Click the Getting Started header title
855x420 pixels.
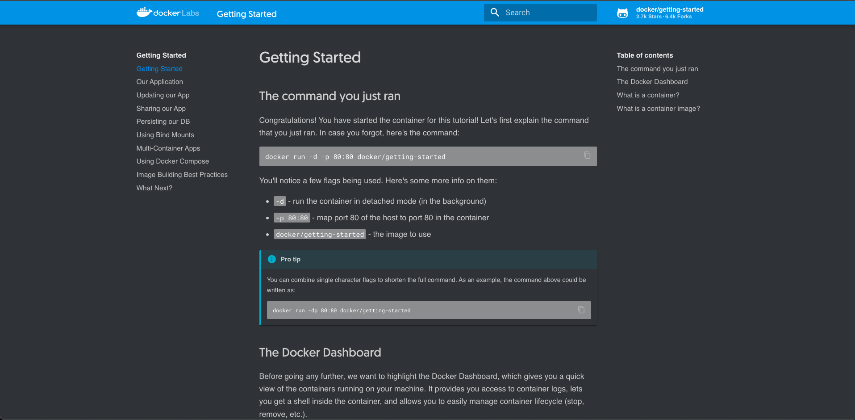click(x=246, y=14)
